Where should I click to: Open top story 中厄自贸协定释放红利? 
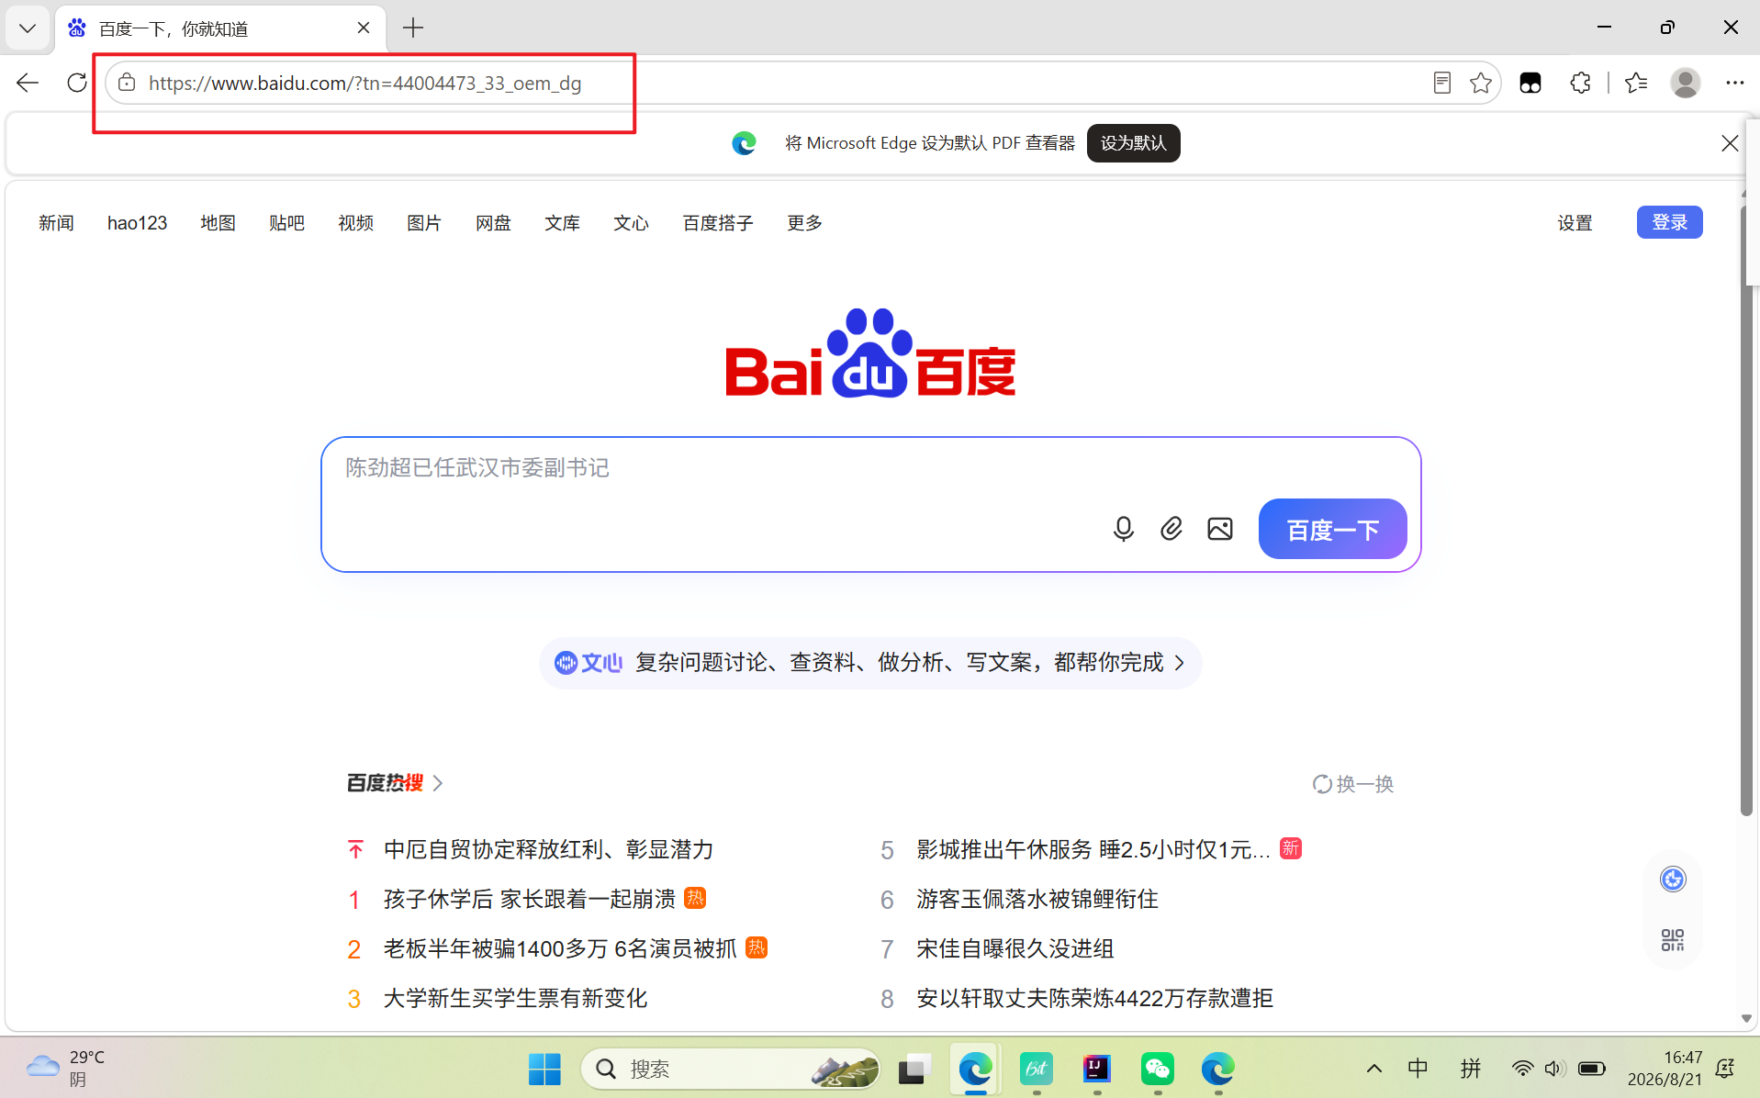[x=548, y=849]
